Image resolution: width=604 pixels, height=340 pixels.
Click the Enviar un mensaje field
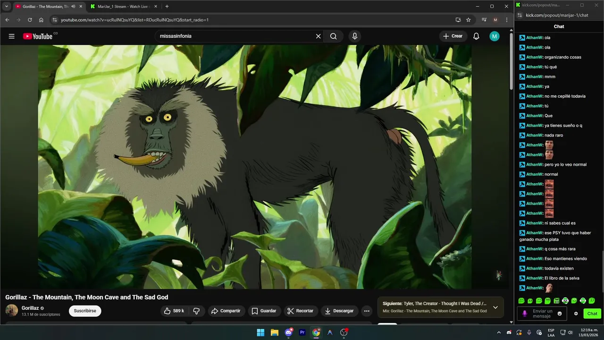click(542, 314)
